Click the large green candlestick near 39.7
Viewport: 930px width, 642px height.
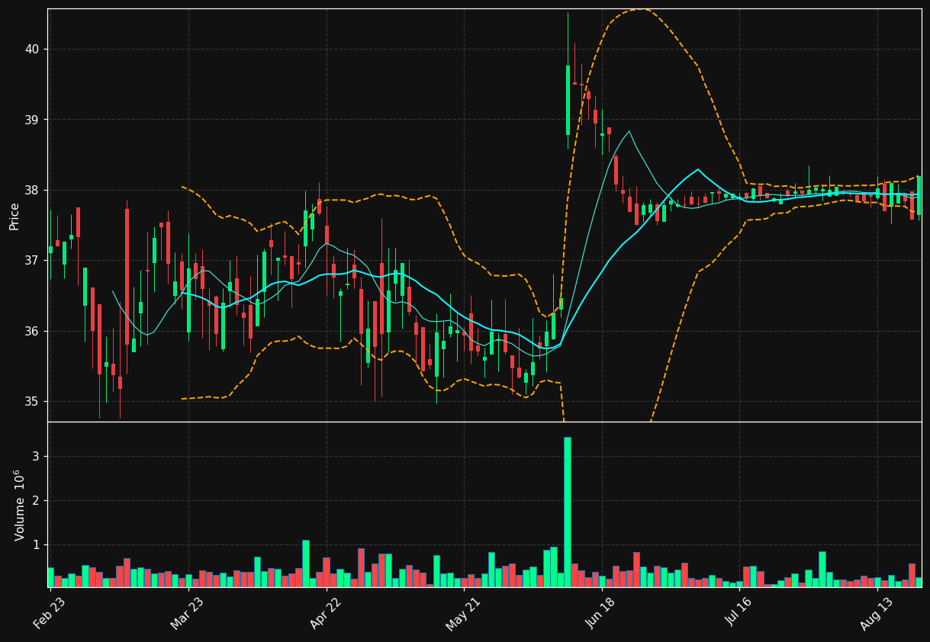(x=568, y=101)
